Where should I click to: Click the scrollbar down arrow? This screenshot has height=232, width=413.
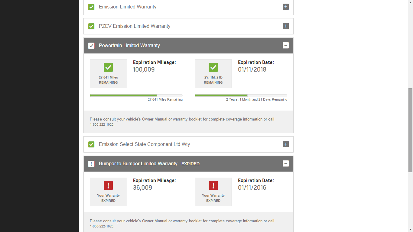click(x=410, y=229)
